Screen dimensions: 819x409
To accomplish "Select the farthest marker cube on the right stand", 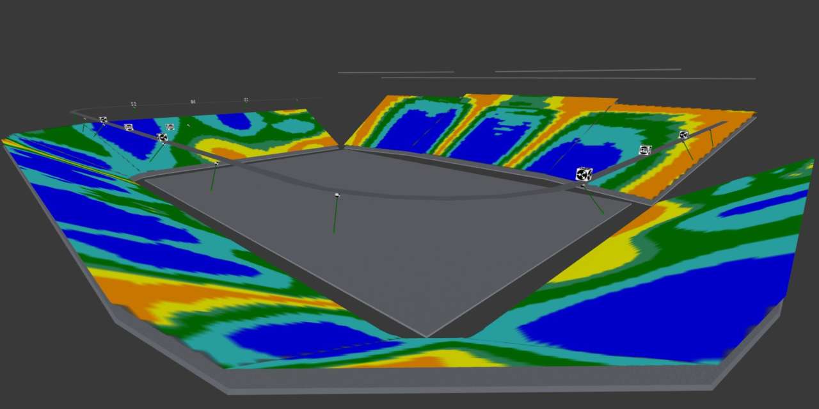I will coord(683,134).
